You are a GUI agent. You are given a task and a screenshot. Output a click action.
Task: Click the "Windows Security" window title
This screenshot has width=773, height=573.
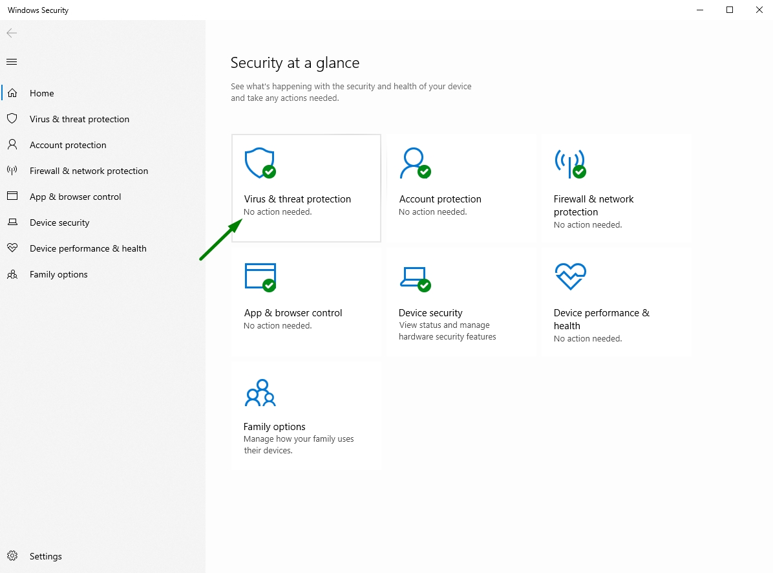[38, 10]
